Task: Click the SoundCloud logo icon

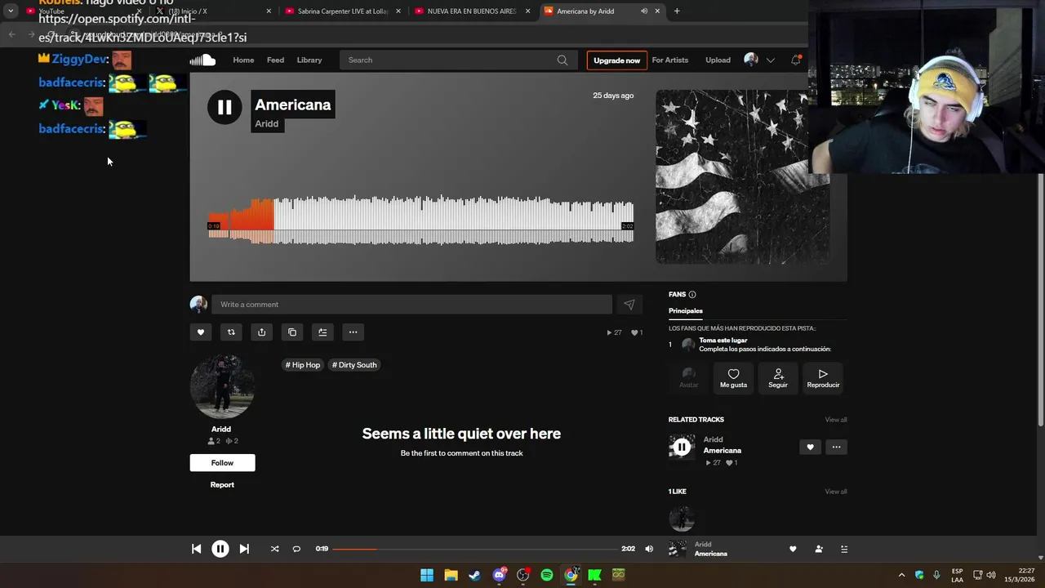Action: coord(202,60)
